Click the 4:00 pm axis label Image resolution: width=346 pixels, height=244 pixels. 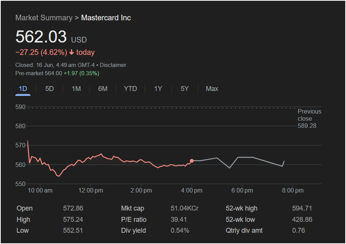tap(192, 190)
